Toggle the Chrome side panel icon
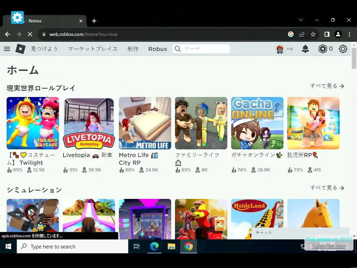Viewport: 357px width, 268px height. (x=327, y=34)
